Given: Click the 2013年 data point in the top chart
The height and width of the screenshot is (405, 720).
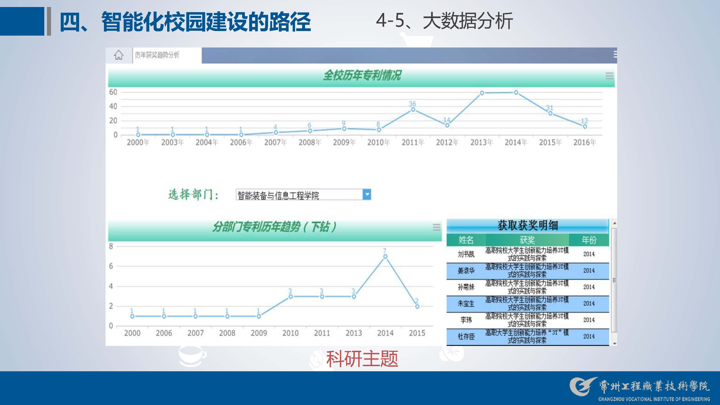Looking at the screenshot, I should pos(482,93).
